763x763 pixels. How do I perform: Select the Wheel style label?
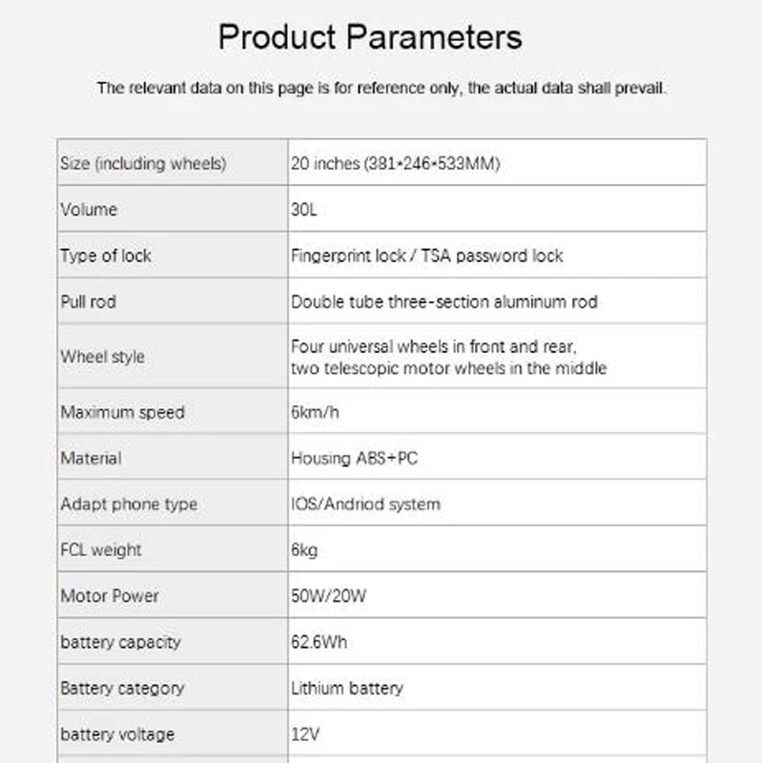pyautogui.click(x=103, y=357)
